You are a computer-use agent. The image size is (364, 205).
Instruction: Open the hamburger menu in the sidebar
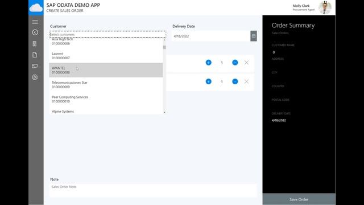coord(35,22)
